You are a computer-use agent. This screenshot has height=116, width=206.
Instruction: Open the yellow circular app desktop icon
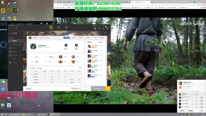click(3, 11)
